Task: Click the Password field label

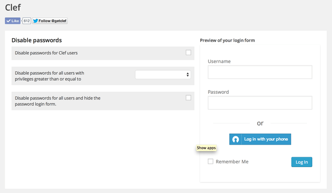Action: [218, 92]
